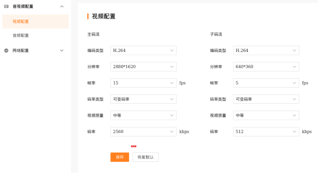
Task: Open sub stream 编码类型 H.264 dropdown
Action: point(266,51)
